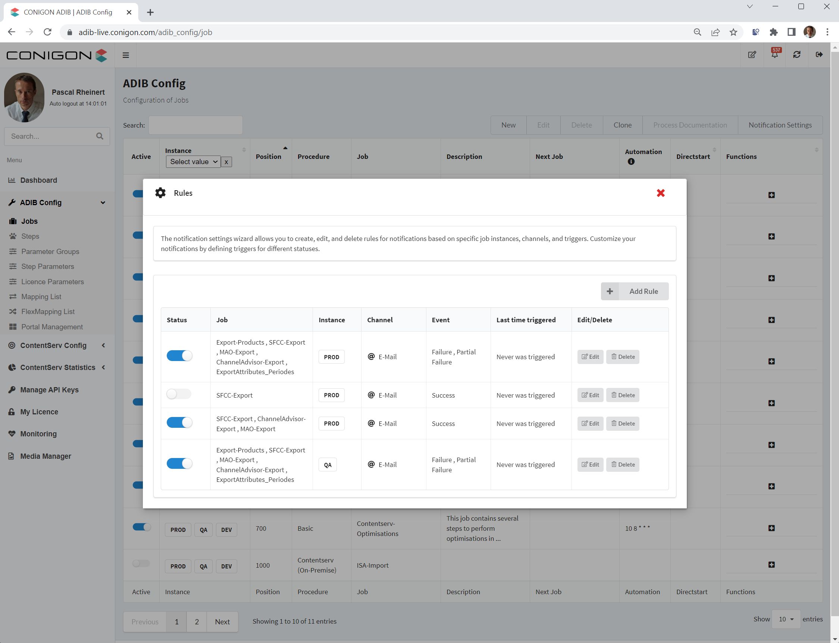Go back in browser history
The width and height of the screenshot is (839, 643).
[12, 32]
